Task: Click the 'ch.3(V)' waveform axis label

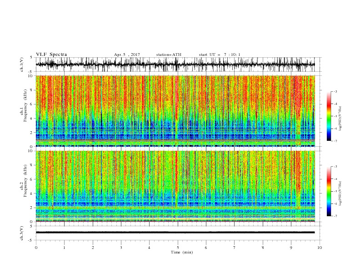Action: pos(22,233)
